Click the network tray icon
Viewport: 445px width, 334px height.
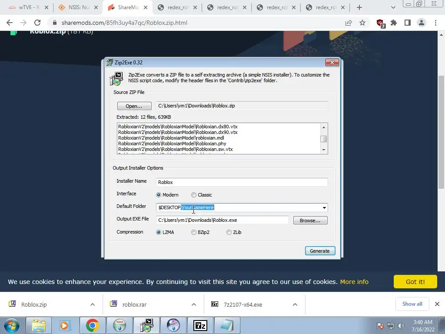(x=391, y=326)
